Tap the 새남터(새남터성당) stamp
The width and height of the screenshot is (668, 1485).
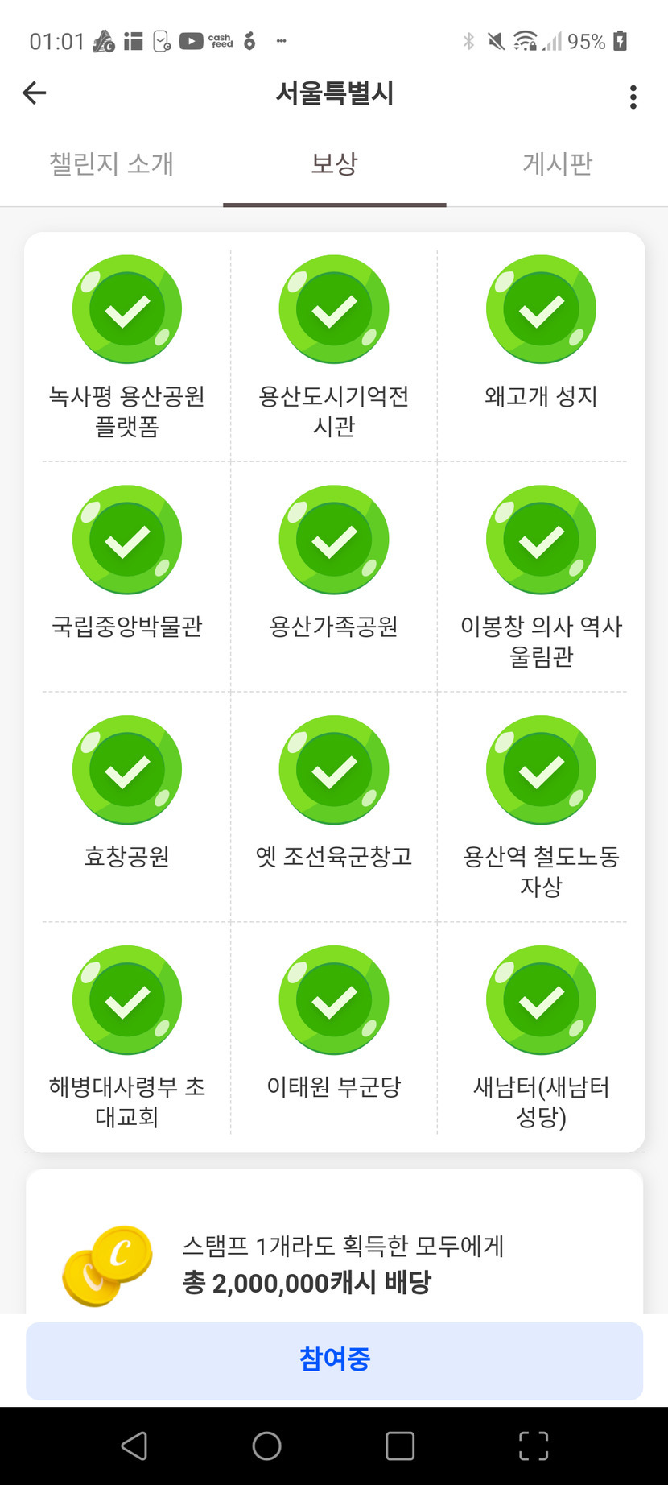tap(541, 1001)
